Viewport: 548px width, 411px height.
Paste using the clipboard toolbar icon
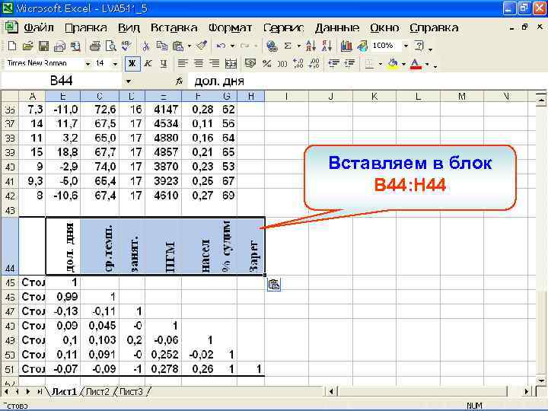click(x=178, y=46)
